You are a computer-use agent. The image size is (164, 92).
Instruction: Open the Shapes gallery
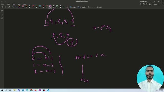click(73, 7)
